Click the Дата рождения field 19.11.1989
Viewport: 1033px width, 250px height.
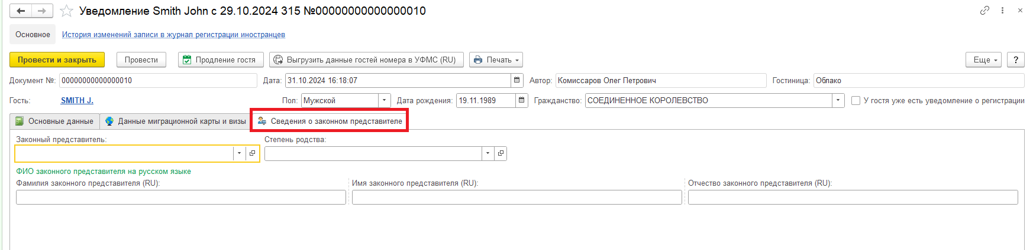point(486,100)
